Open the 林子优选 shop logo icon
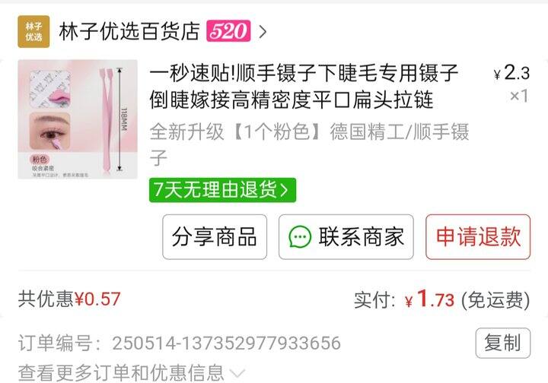 [x=33, y=31]
